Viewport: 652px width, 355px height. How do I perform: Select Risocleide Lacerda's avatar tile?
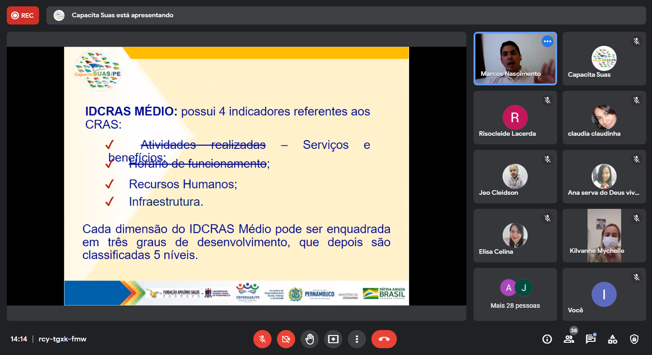[x=515, y=118]
